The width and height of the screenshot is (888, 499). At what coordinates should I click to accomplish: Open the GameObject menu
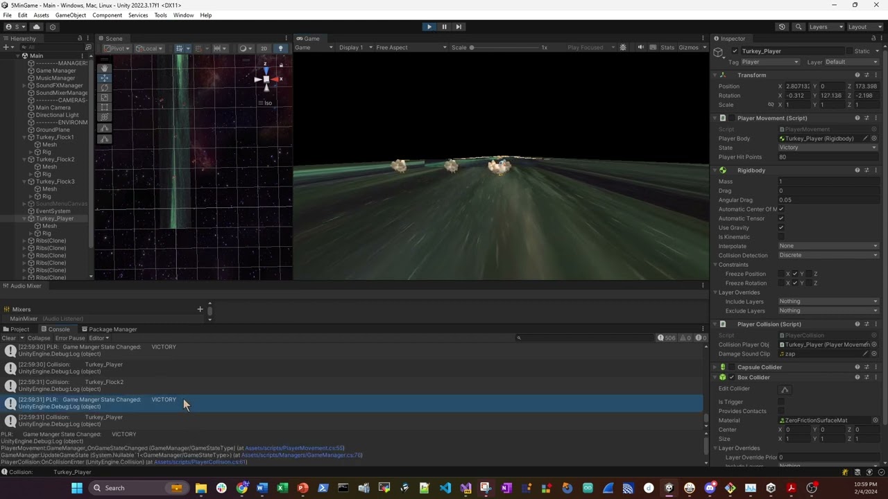coord(71,15)
